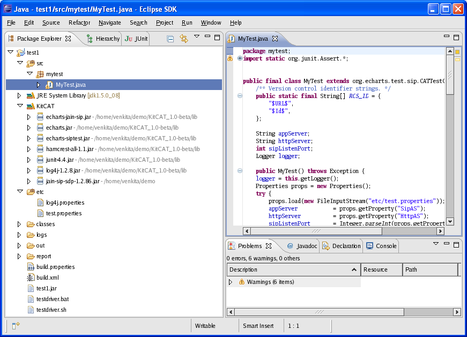This screenshot has width=467, height=337.
Task: Click the test1 project icon
Action: (21, 53)
